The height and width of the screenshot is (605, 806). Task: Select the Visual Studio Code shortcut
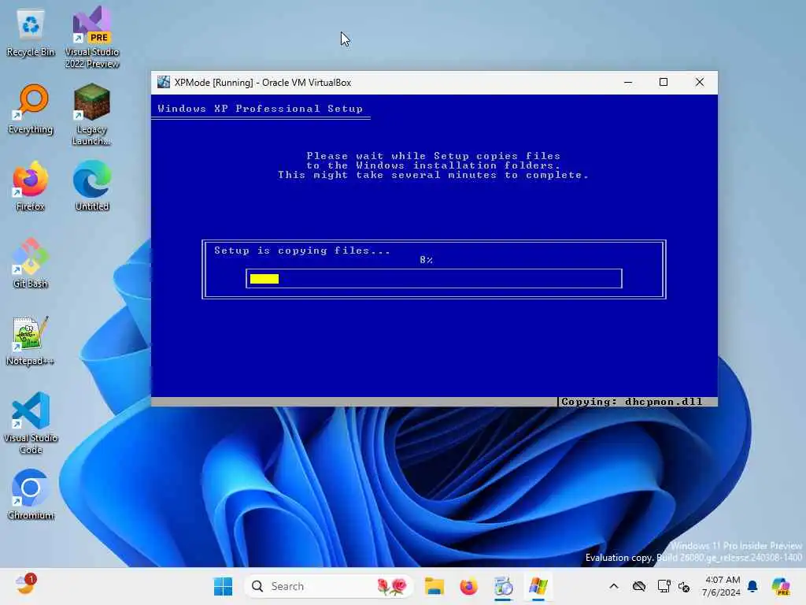point(31,423)
